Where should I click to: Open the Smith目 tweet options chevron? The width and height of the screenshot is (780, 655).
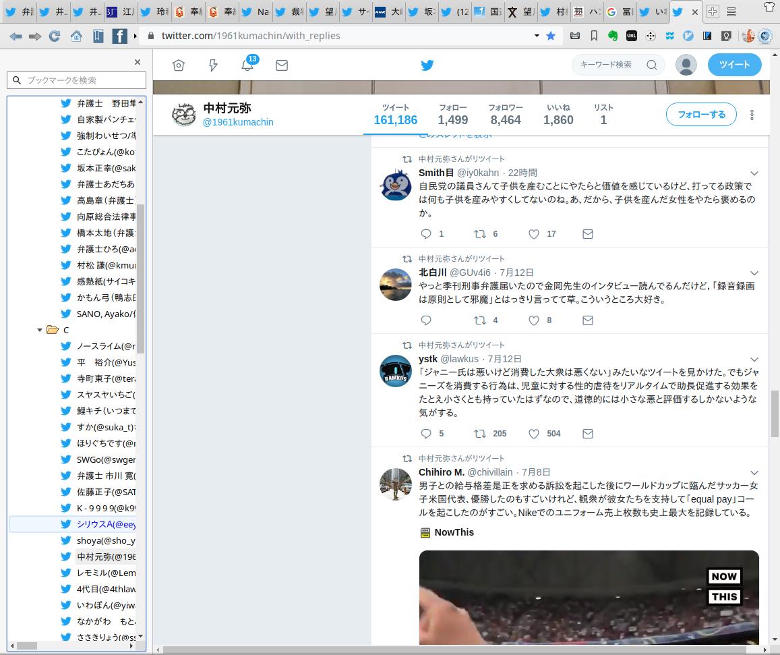coord(754,173)
